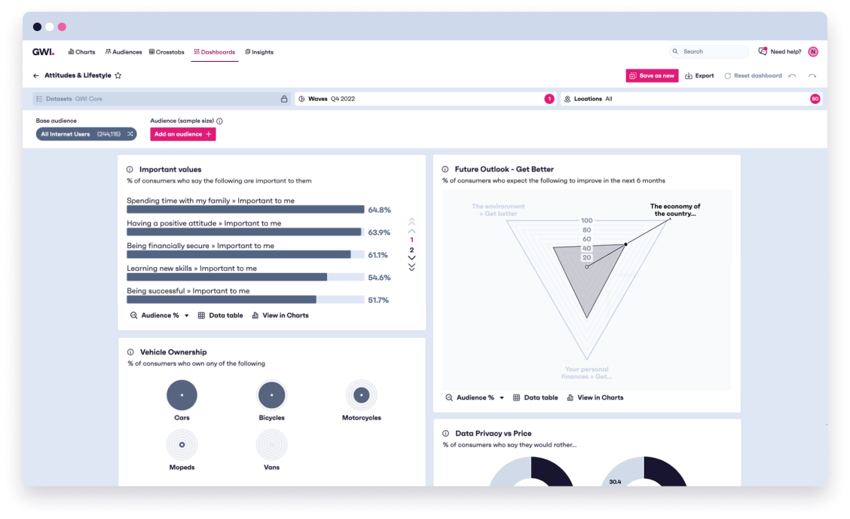Image resolution: width=850 pixels, height=519 pixels.
Task: Click the Cars ownership gauge circle
Action: 182,393
